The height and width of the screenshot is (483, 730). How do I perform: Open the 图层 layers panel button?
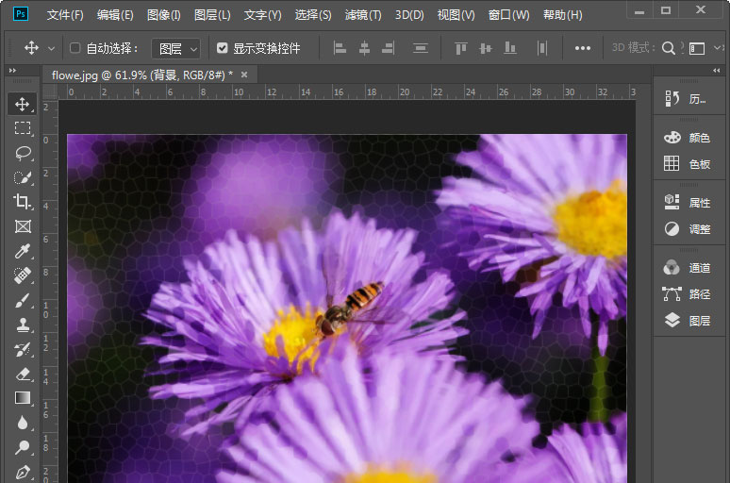point(689,321)
